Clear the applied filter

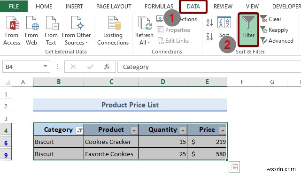(270, 19)
